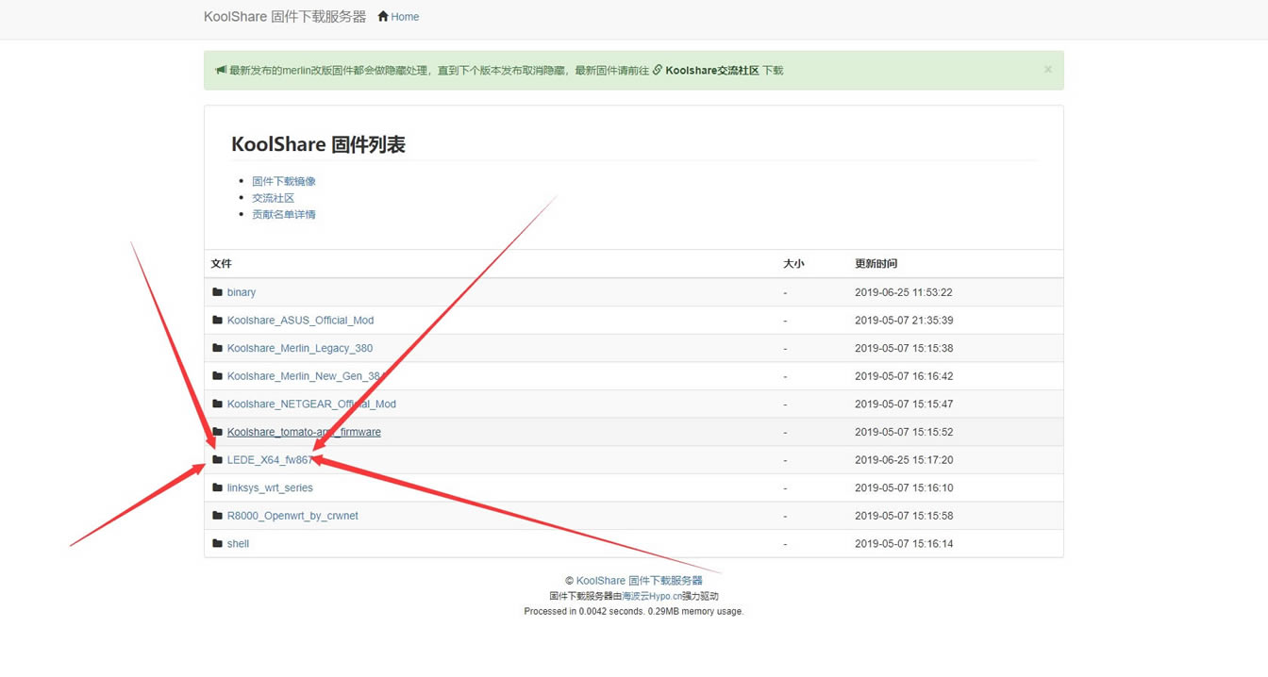
Task: Click the link icon before Koolshare交流社区
Action: (x=658, y=70)
